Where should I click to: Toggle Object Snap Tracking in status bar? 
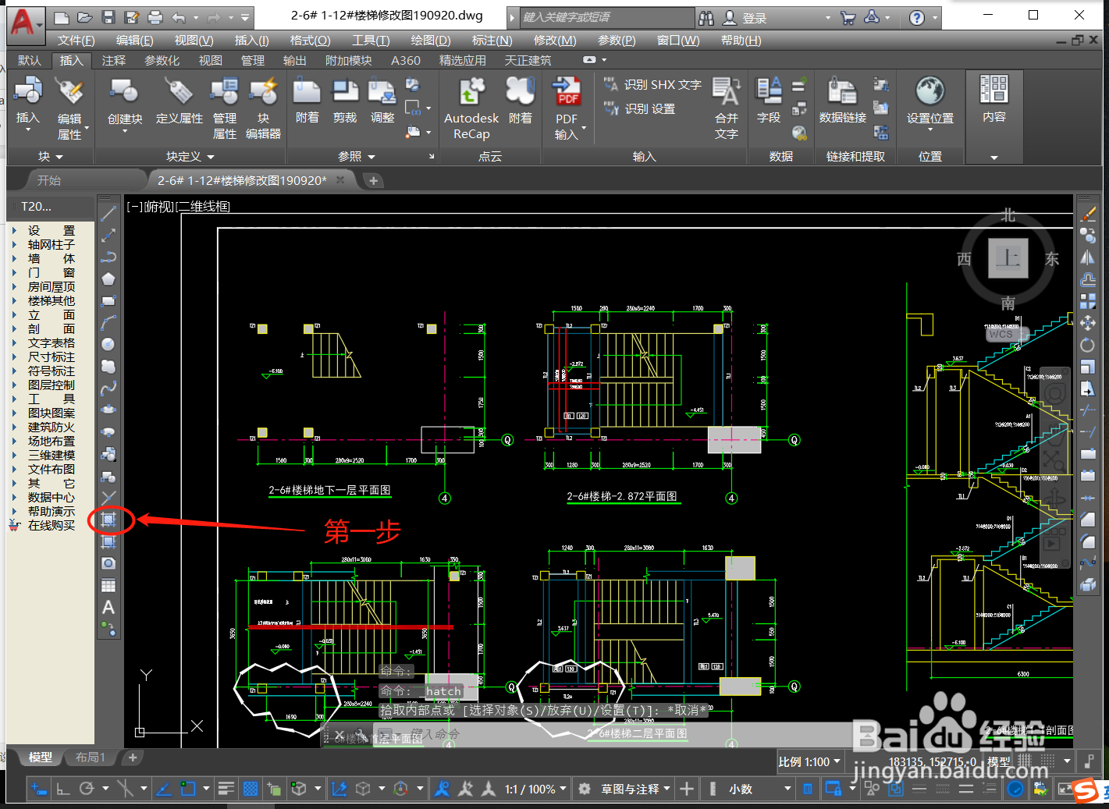click(x=164, y=789)
